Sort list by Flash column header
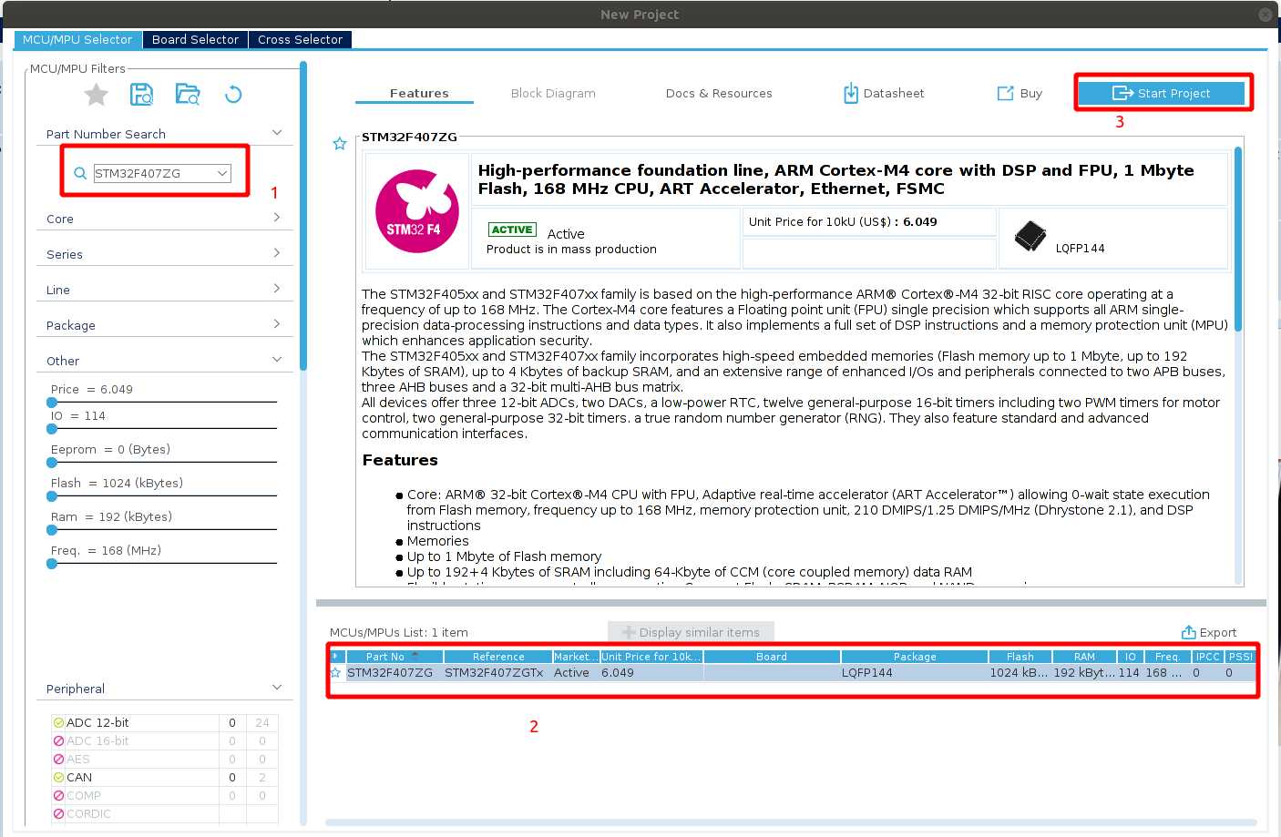Screen dimensions: 1281x837 click(x=1020, y=656)
